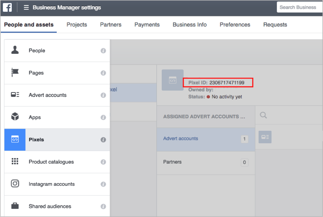Show info for Instagram accounts
The width and height of the screenshot is (323, 217).
pos(103,184)
